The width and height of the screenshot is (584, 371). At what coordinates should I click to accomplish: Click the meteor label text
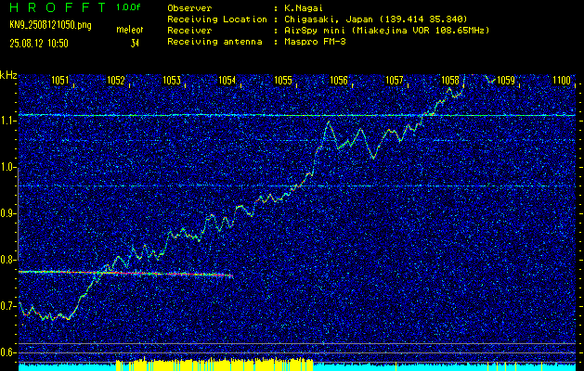(x=129, y=30)
